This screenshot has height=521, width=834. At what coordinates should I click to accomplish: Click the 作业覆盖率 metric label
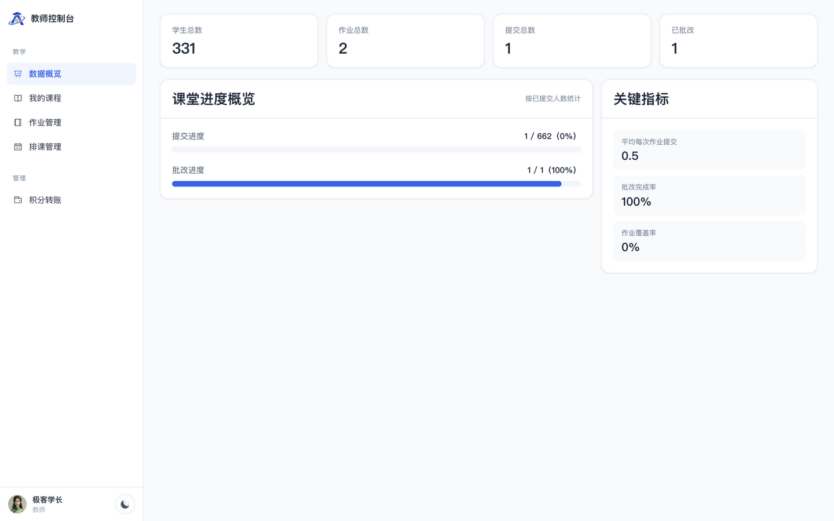pos(639,233)
